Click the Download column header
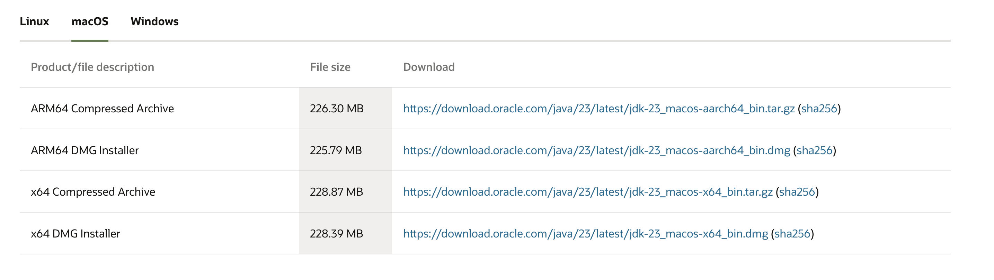The image size is (994, 280). [429, 67]
